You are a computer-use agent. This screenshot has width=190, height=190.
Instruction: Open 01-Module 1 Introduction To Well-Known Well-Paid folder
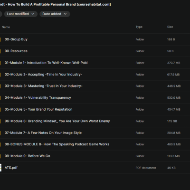tap(46, 63)
